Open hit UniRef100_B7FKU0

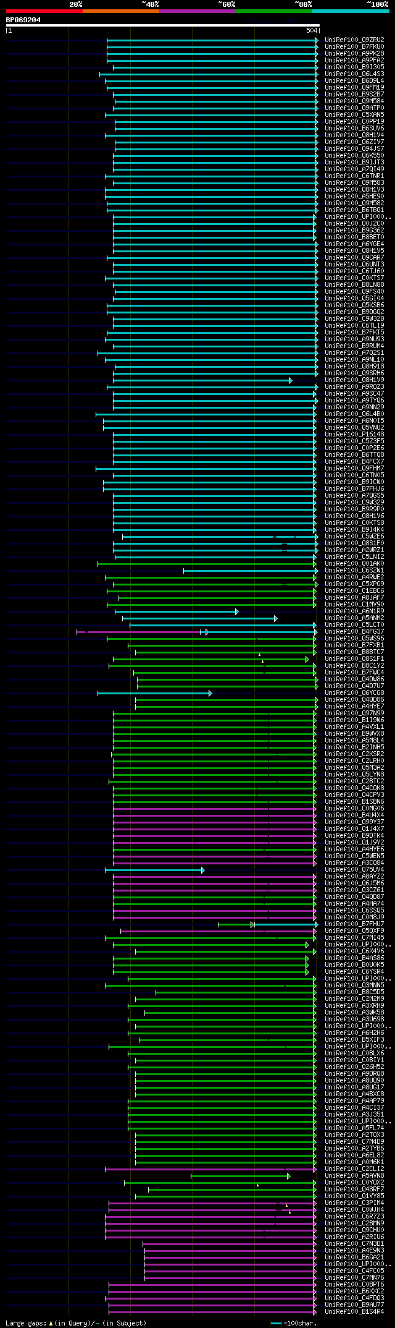point(354,46)
